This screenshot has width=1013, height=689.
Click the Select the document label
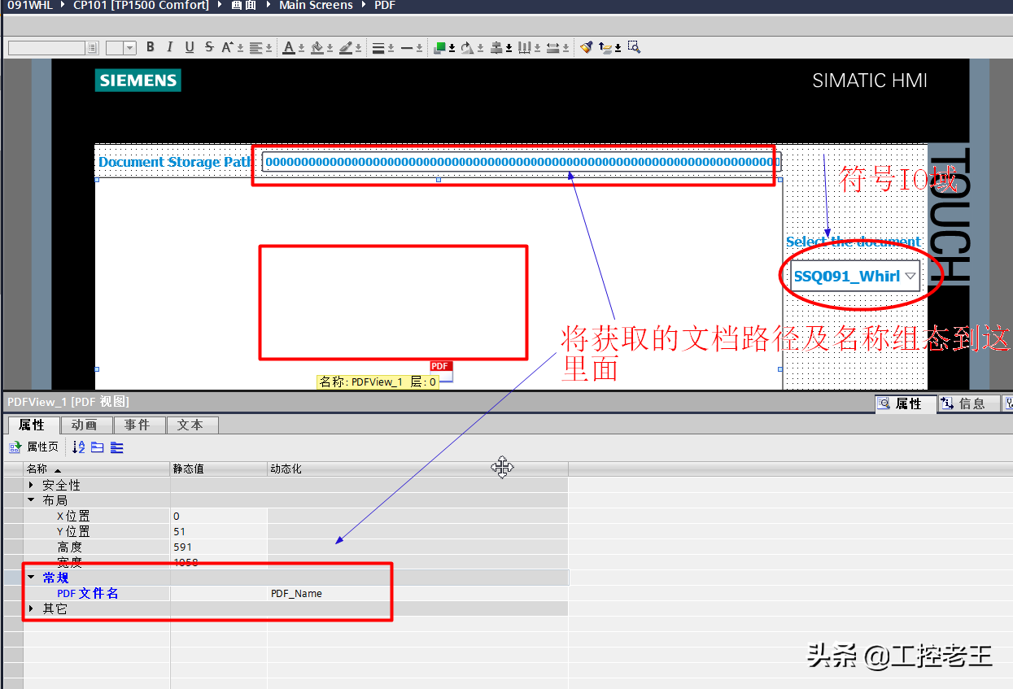tap(854, 242)
